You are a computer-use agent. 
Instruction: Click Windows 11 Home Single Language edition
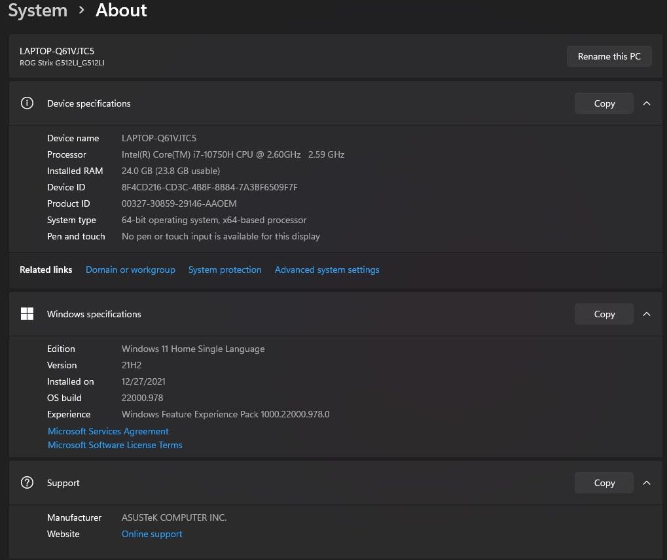click(x=193, y=349)
